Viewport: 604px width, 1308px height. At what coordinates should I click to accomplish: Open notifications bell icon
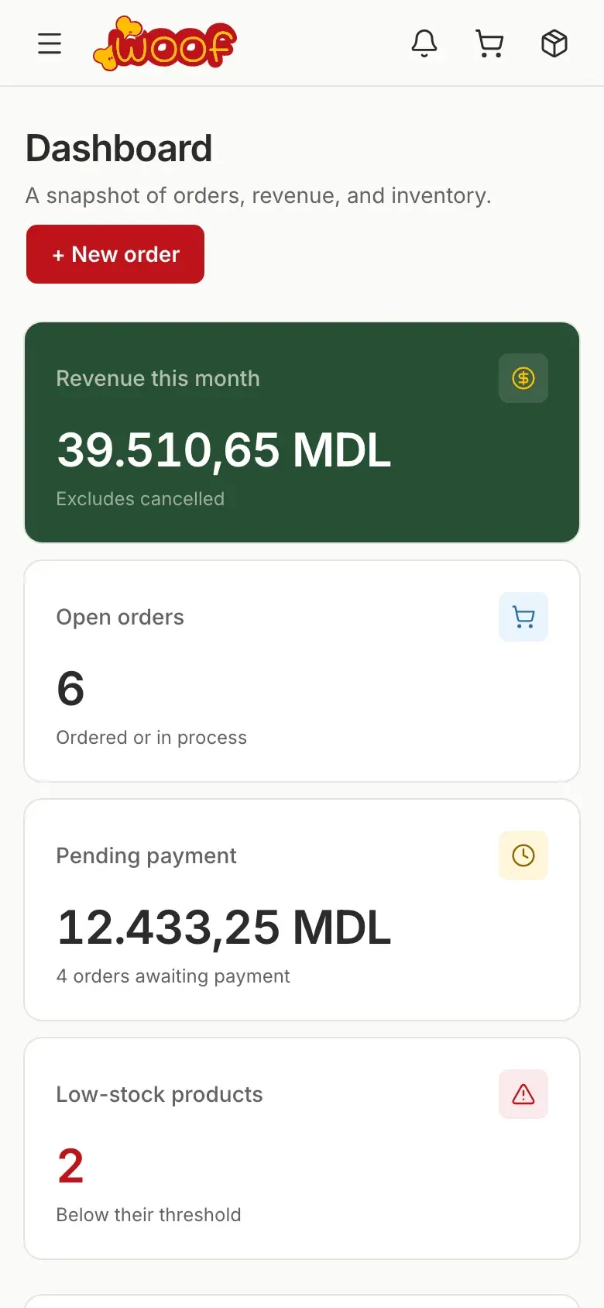424,43
